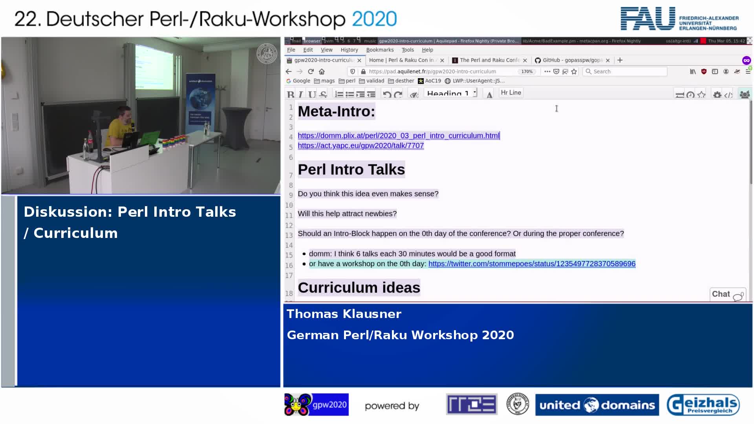The image size is (754, 424).
Task: Open the Firefox hamburger menu
Action: (x=748, y=71)
